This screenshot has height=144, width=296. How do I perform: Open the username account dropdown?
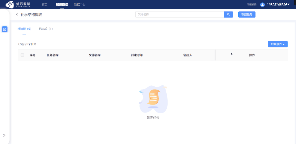point(278,4)
